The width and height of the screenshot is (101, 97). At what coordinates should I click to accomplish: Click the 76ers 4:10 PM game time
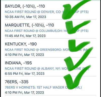24,92
